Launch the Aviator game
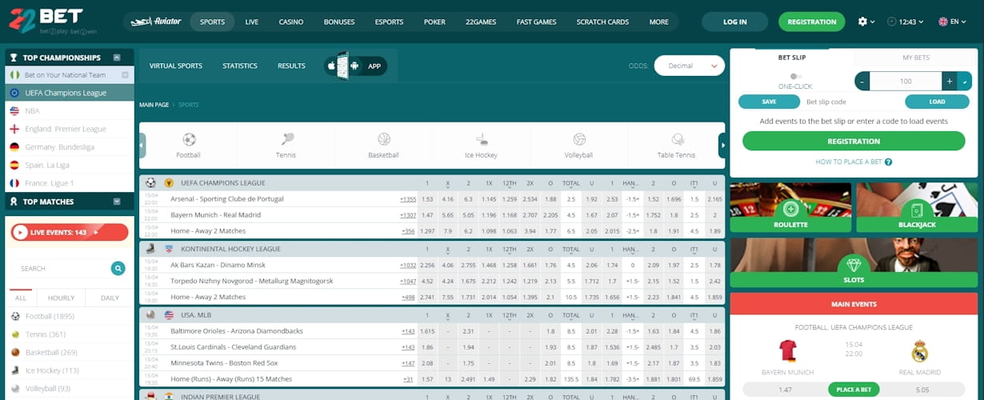Screen dimensions: 984x400 pos(156,22)
